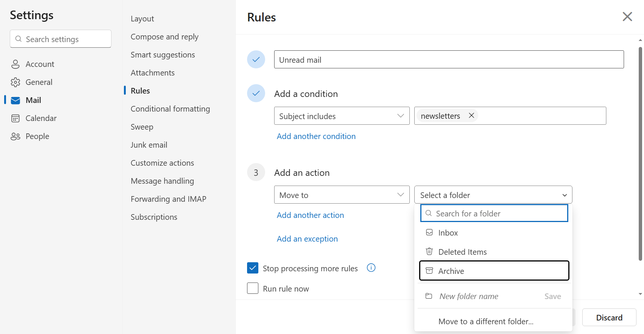Image resolution: width=644 pixels, height=334 pixels.
Task: Close the Rules settings dialog
Action: coord(627,17)
